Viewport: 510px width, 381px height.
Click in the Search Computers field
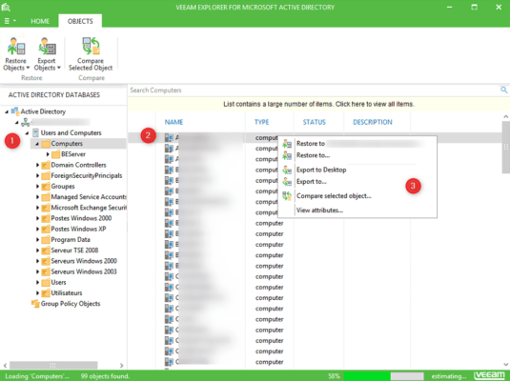(x=314, y=90)
